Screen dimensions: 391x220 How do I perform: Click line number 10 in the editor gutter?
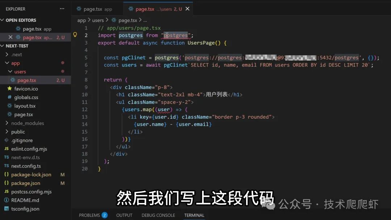85,94
